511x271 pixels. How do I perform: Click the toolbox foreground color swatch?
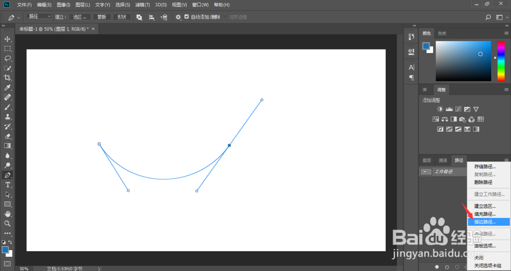click(5, 250)
